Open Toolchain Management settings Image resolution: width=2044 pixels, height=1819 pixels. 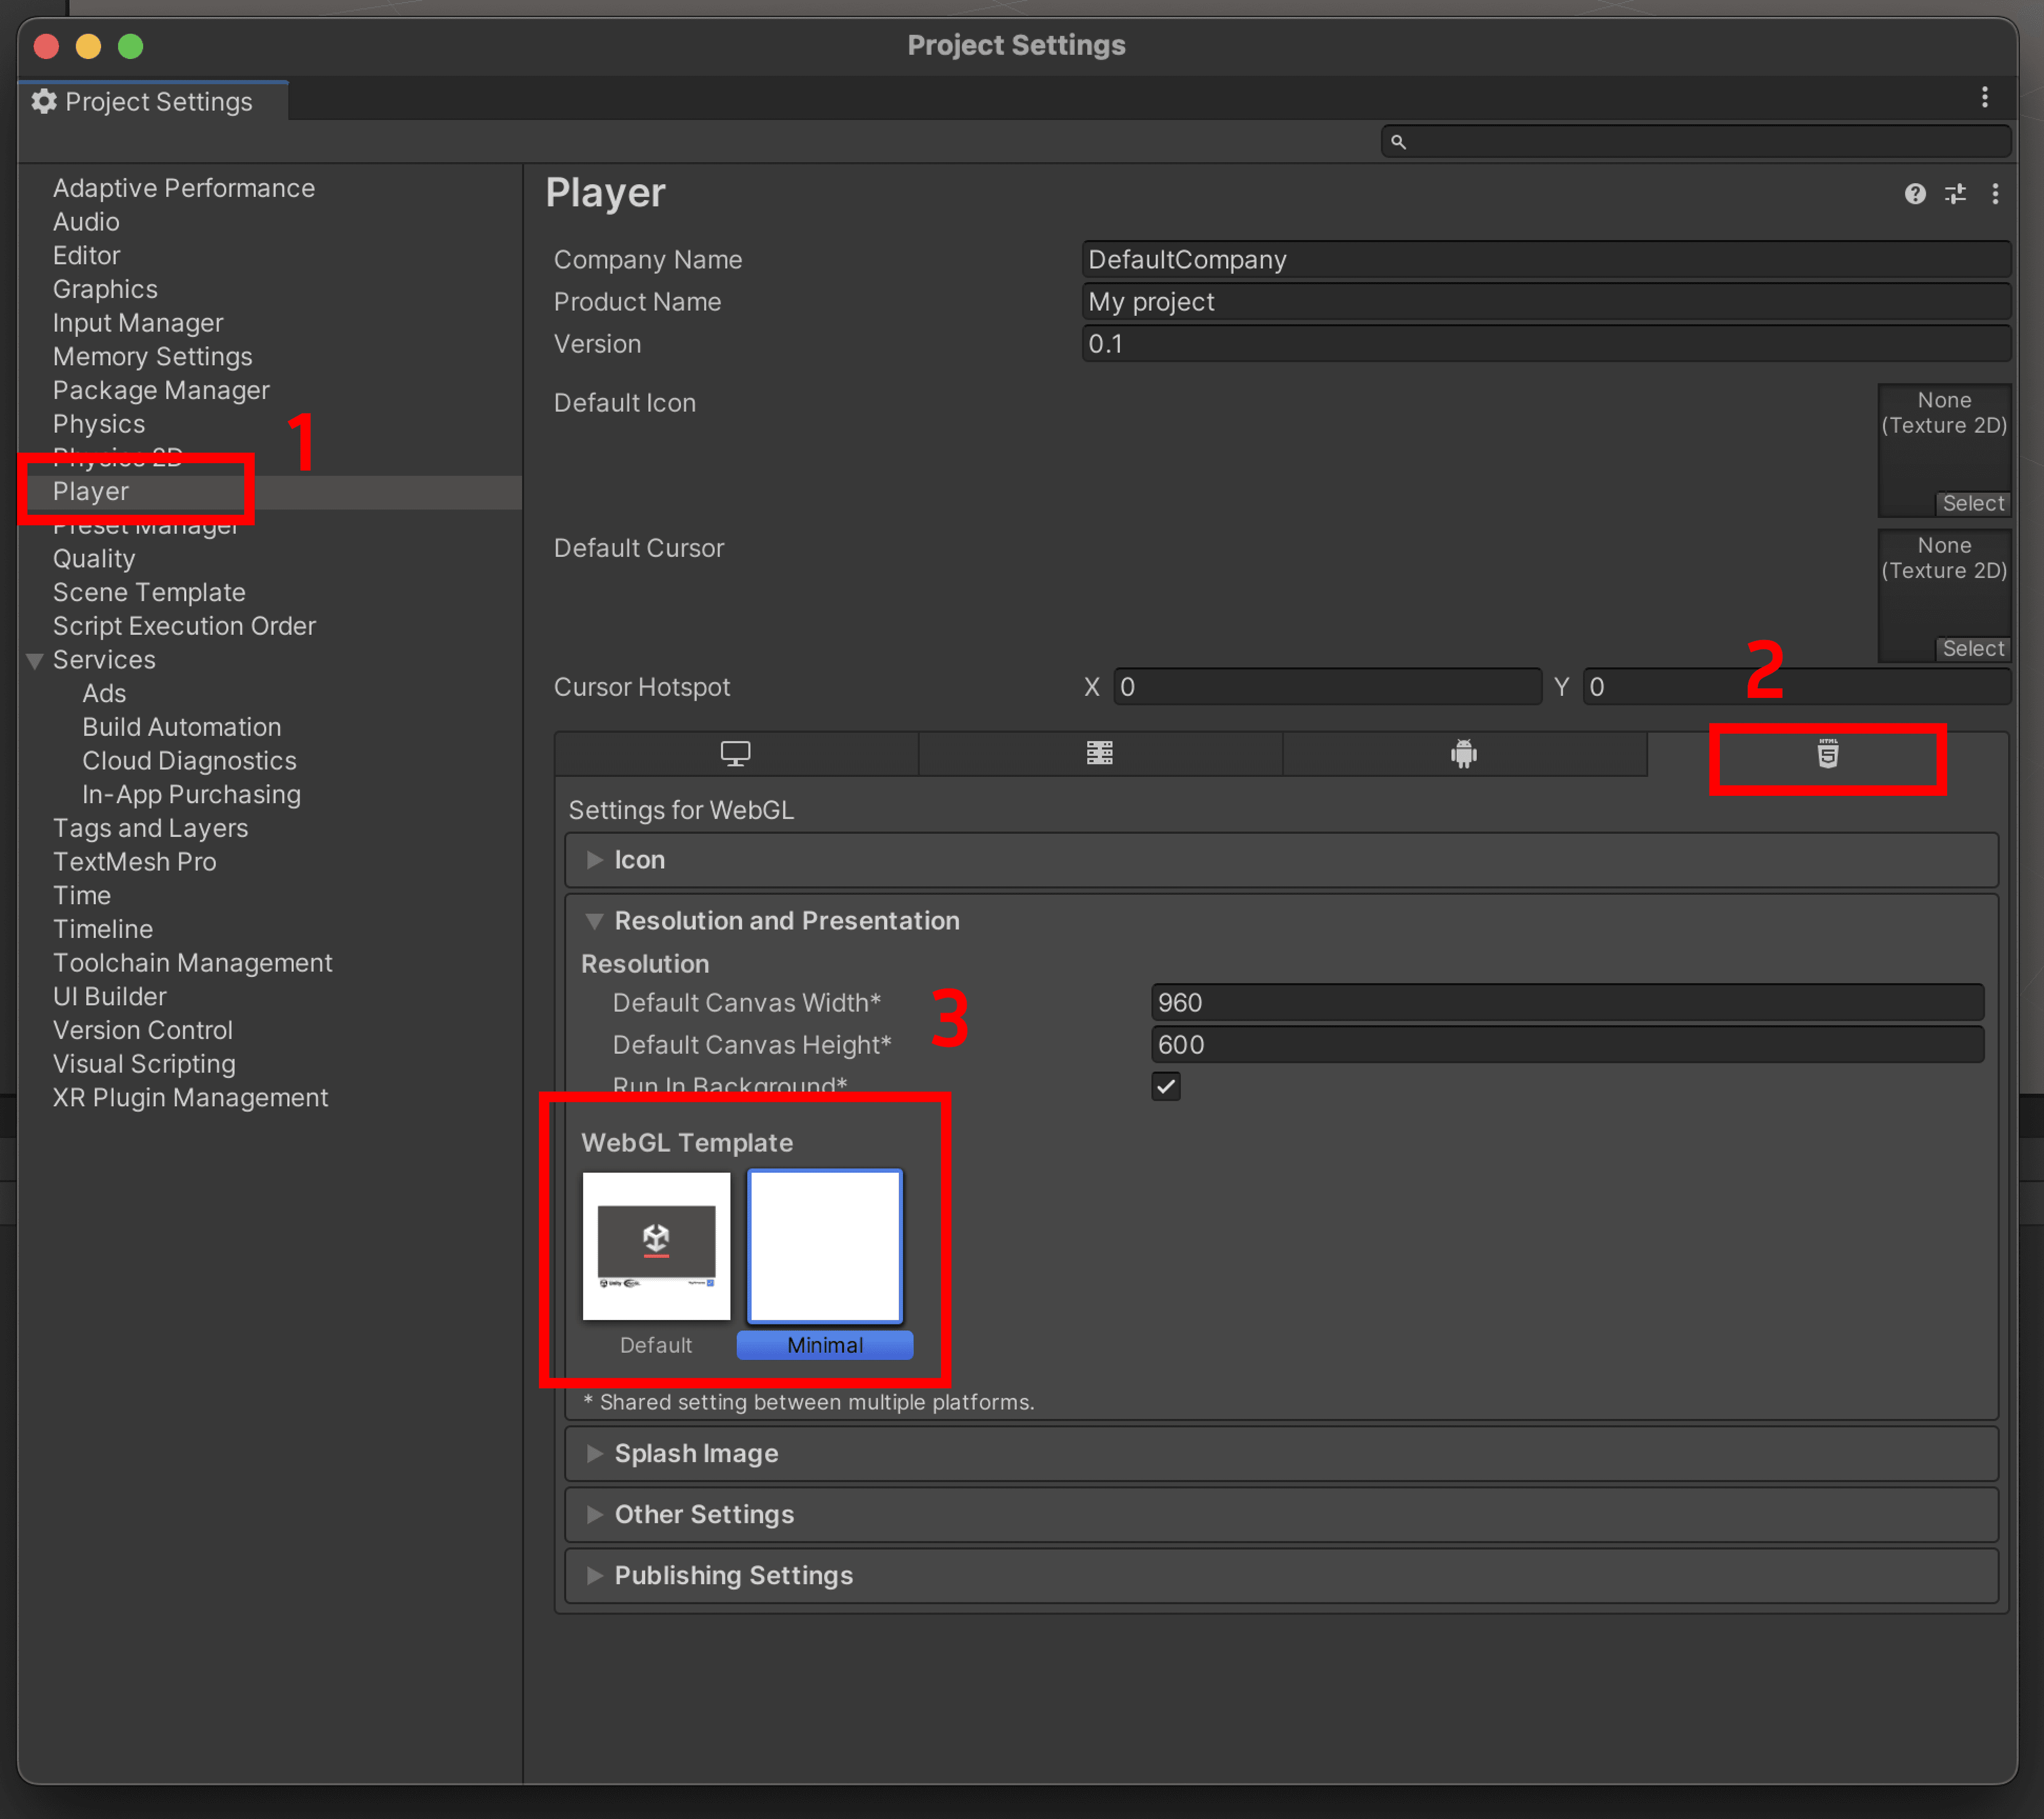click(192, 963)
